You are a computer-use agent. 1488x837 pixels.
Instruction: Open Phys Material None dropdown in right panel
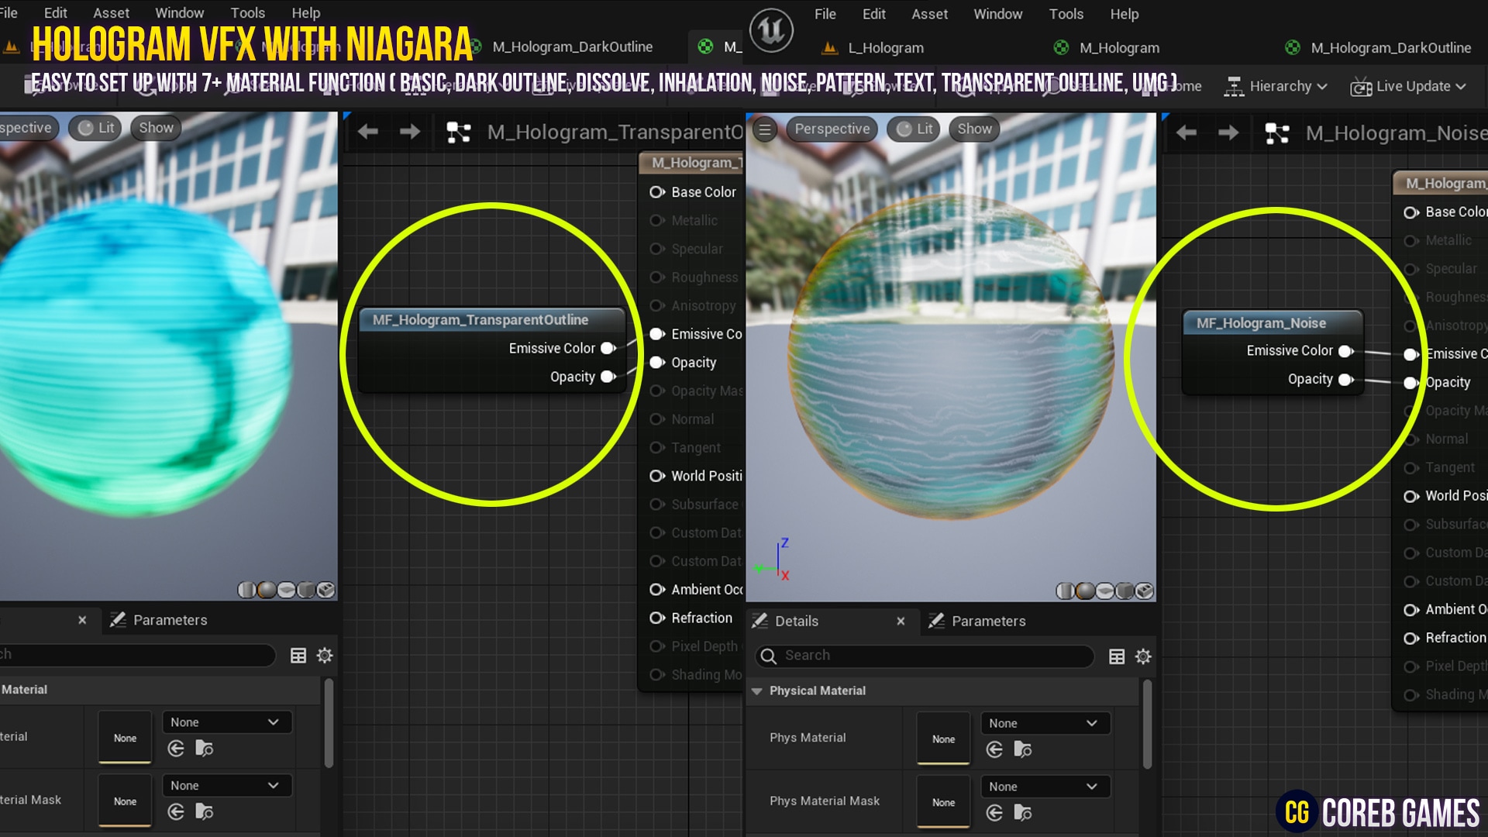(1045, 723)
